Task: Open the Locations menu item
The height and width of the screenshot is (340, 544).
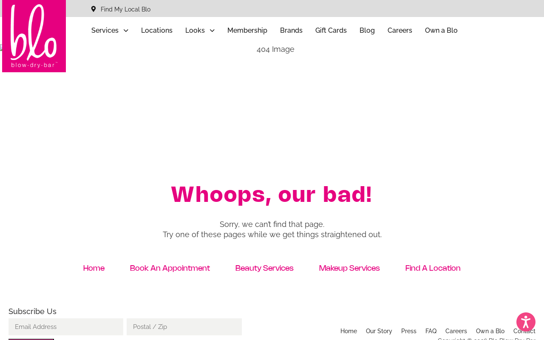Action: tap(157, 31)
